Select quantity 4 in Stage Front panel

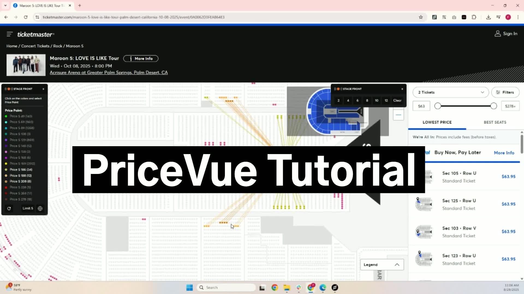coord(348,100)
